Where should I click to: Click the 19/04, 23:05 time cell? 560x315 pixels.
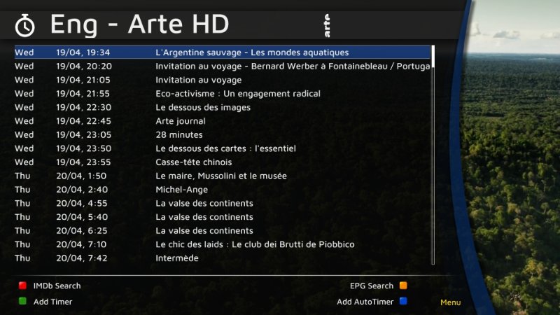83,135
